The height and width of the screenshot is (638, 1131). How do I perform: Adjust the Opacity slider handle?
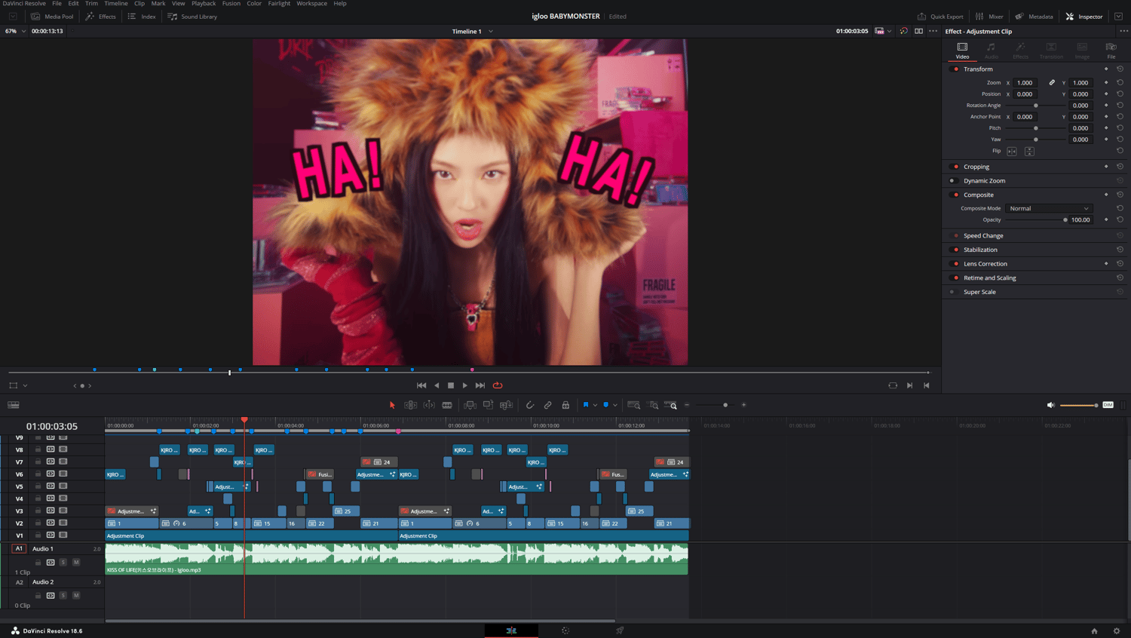coord(1065,220)
